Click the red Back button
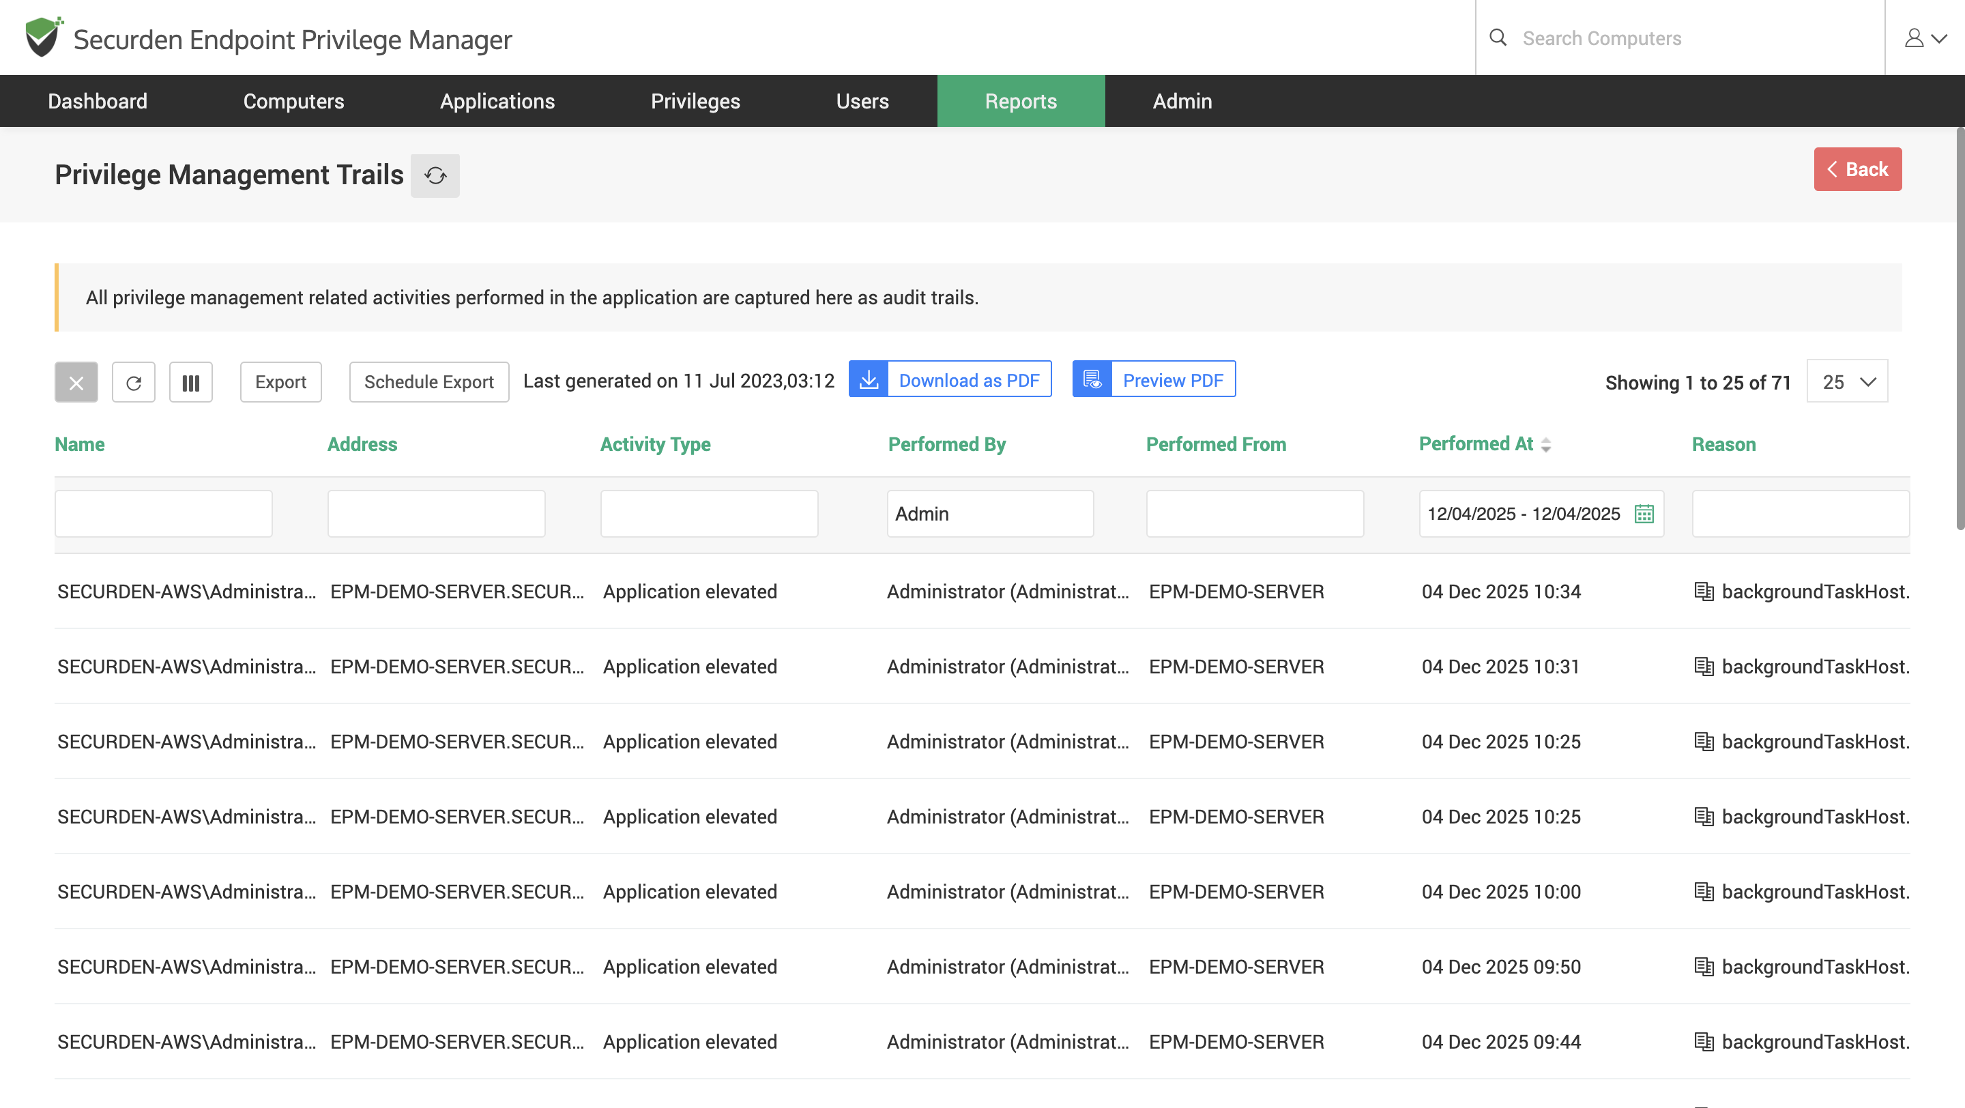1965x1108 pixels. (x=1857, y=169)
